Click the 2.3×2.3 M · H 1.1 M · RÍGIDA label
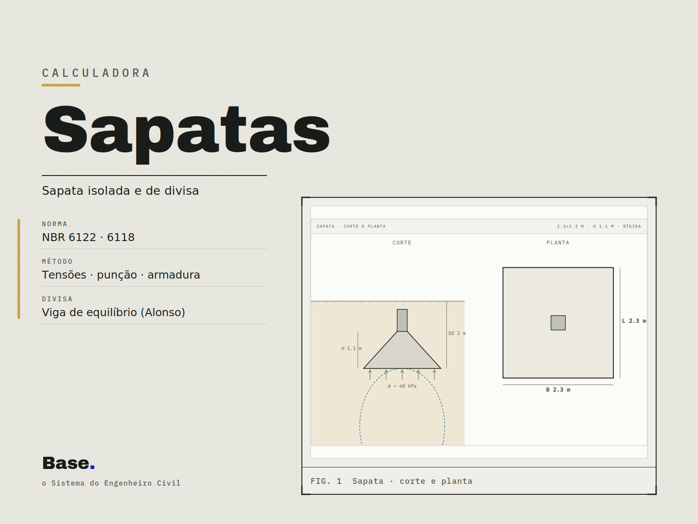698x524 pixels. click(599, 226)
